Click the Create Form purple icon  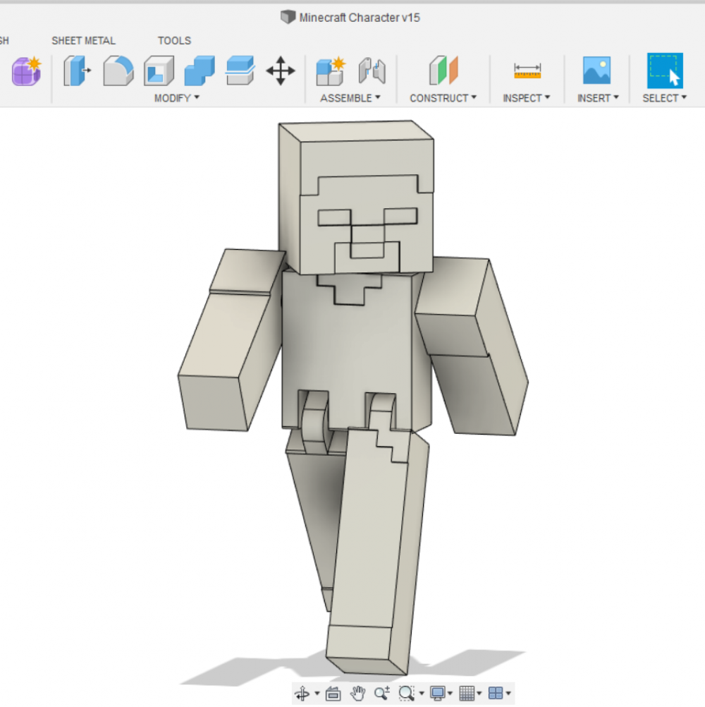click(26, 71)
